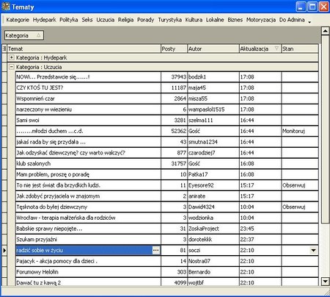
Task: Open the toolbar overflow arrow after Do Admina
Action: [309, 22]
